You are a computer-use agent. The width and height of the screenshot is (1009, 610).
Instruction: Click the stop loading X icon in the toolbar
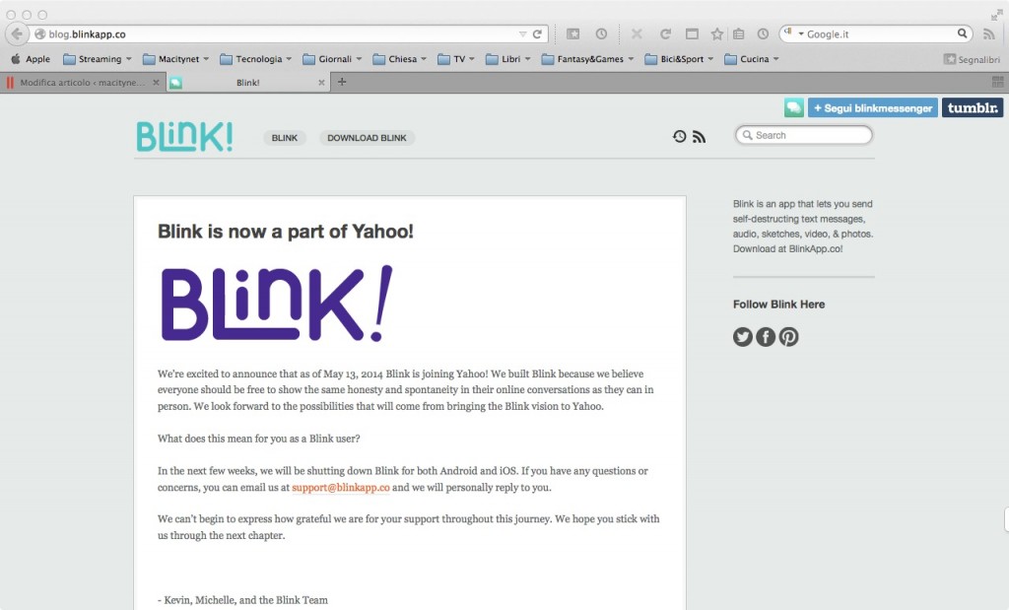pos(637,34)
